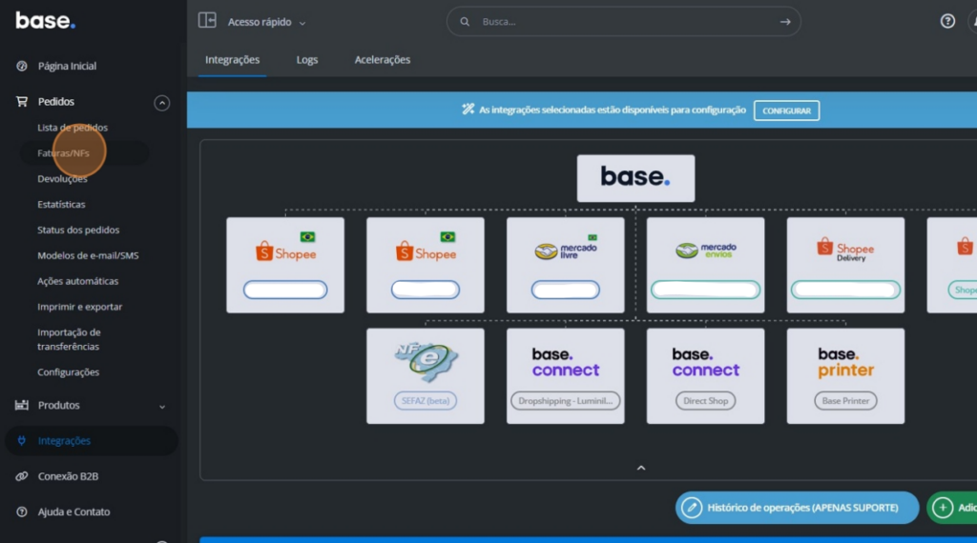Click the Mercado Envios logo

point(705,250)
